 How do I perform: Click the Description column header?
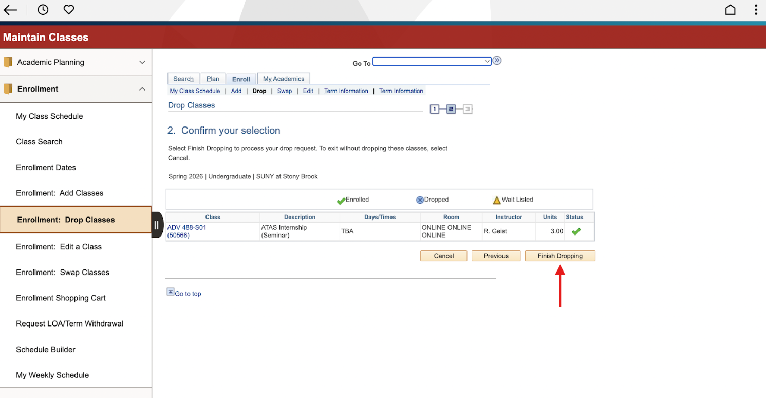(x=300, y=217)
